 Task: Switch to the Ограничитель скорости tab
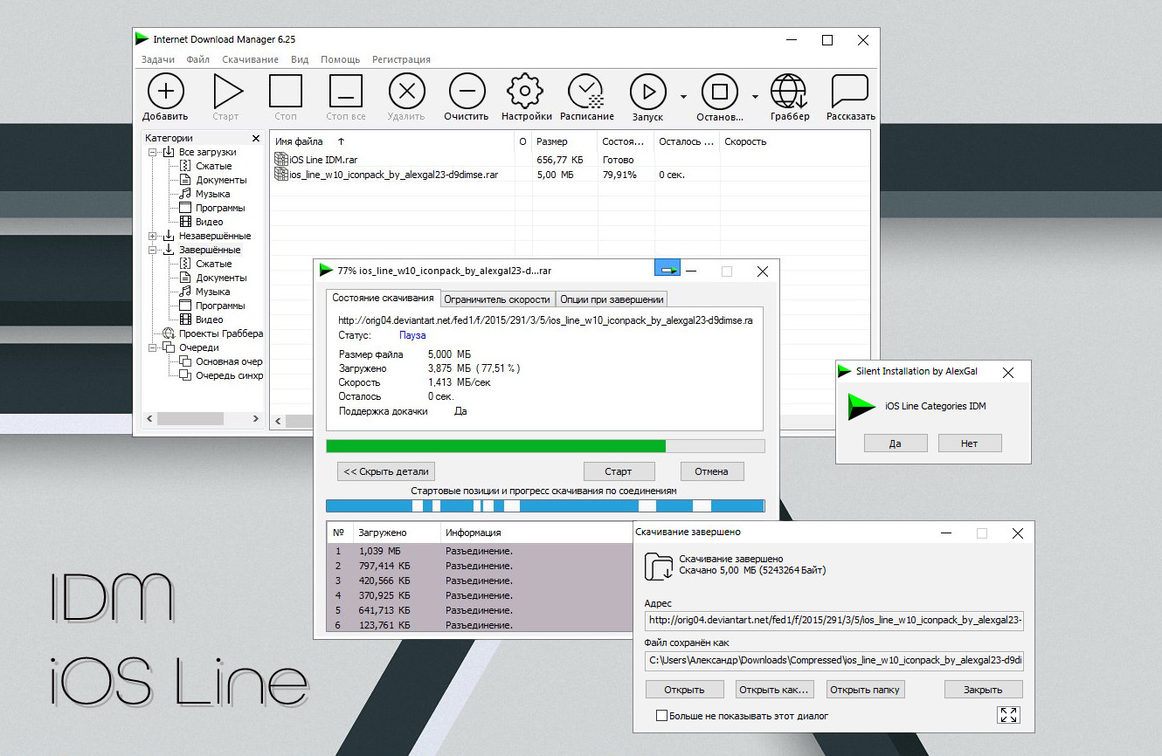tap(497, 298)
